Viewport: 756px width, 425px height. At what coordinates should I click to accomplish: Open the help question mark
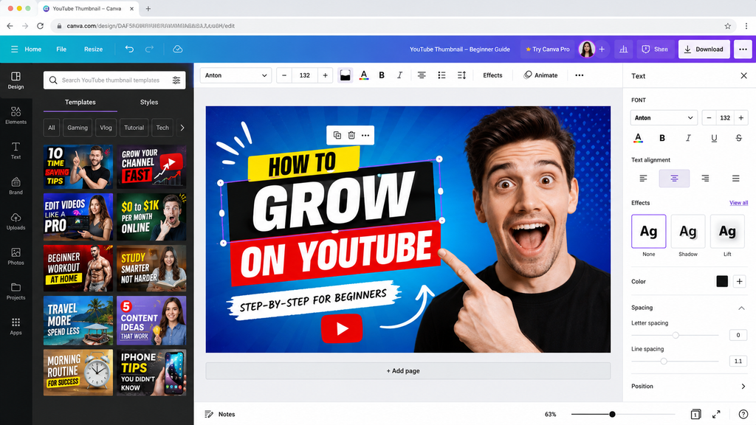pos(743,415)
